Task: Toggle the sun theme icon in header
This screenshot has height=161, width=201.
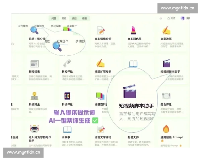Action: [161, 18]
